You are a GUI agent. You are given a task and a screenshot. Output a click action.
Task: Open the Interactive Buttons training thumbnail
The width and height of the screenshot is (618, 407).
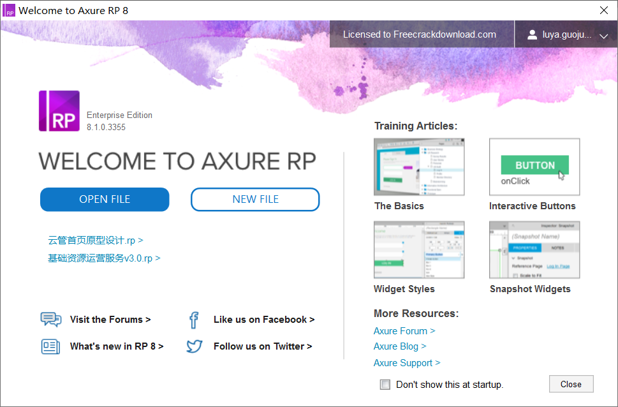(x=534, y=167)
